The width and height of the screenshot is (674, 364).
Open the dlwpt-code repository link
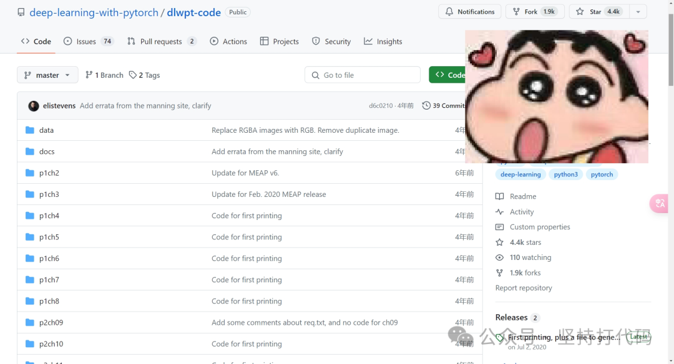pos(194,12)
